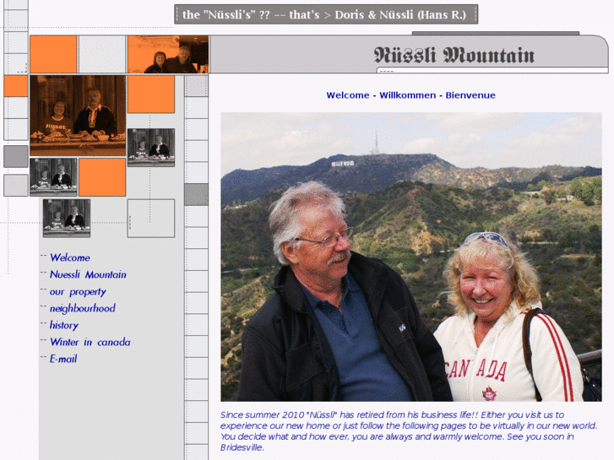
Task: Open the 'our property' link
Action: [78, 292]
